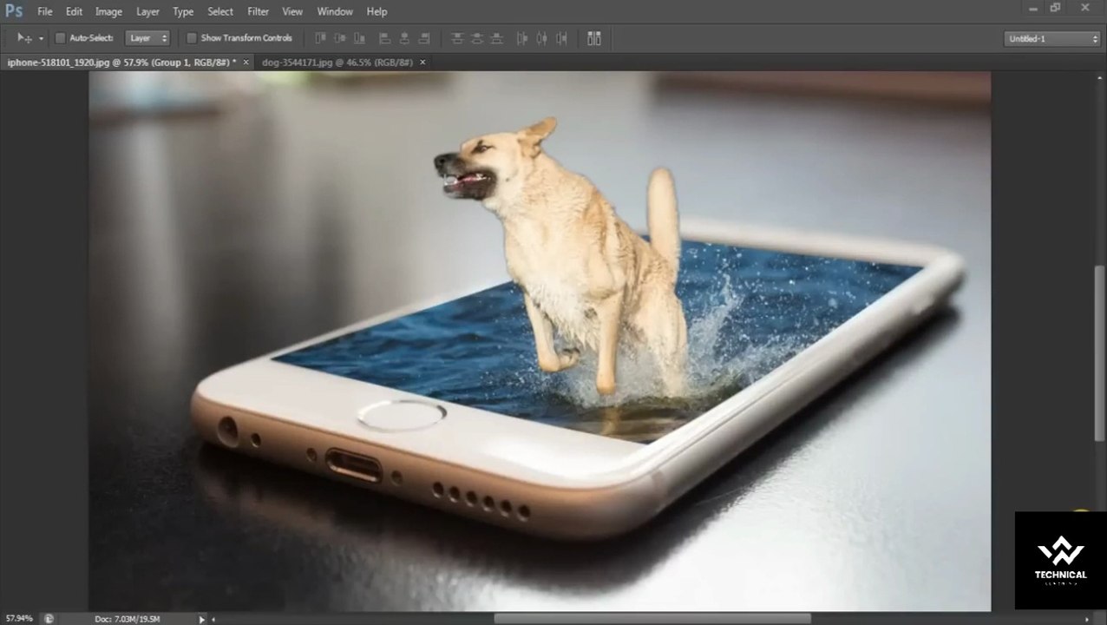Click the Align Right Edges icon
The height and width of the screenshot is (625, 1107).
(424, 38)
